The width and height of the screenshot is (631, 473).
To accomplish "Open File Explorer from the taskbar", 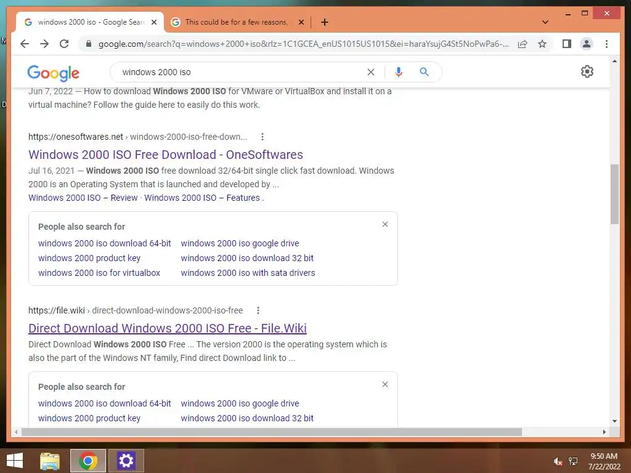I will point(50,461).
